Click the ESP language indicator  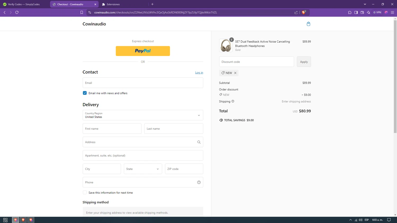tap(367, 220)
